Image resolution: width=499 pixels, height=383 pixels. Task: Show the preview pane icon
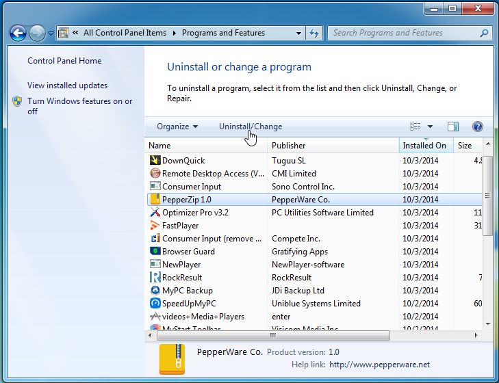pyautogui.click(x=453, y=127)
